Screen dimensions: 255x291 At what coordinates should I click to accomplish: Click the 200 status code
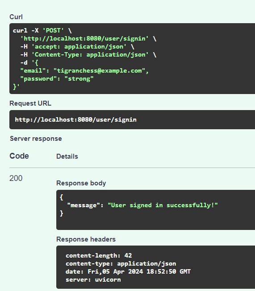point(16,178)
